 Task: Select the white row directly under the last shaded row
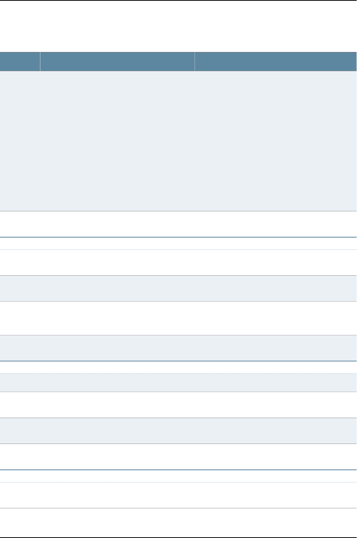(178, 457)
